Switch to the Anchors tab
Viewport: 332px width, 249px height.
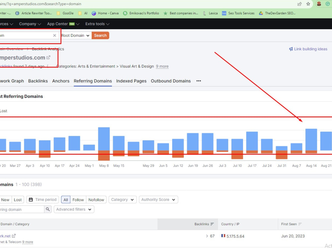pyautogui.click(x=61, y=81)
